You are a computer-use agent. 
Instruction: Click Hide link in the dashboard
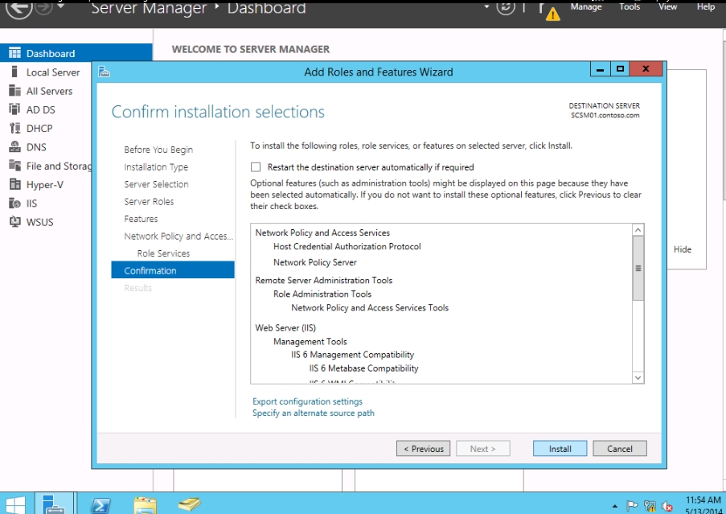(682, 249)
